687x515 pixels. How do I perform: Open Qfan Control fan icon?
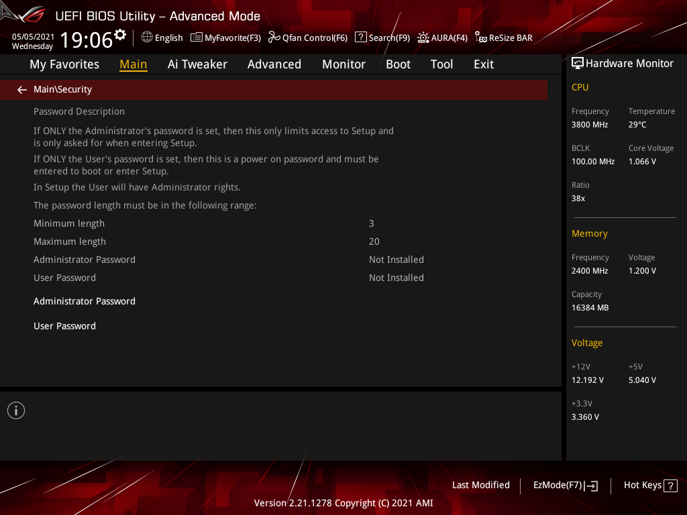(x=274, y=38)
